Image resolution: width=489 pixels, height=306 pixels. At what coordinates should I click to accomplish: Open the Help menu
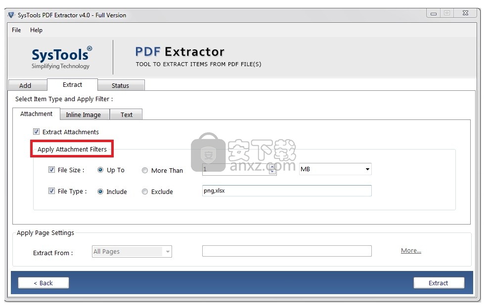tap(36, 30)
